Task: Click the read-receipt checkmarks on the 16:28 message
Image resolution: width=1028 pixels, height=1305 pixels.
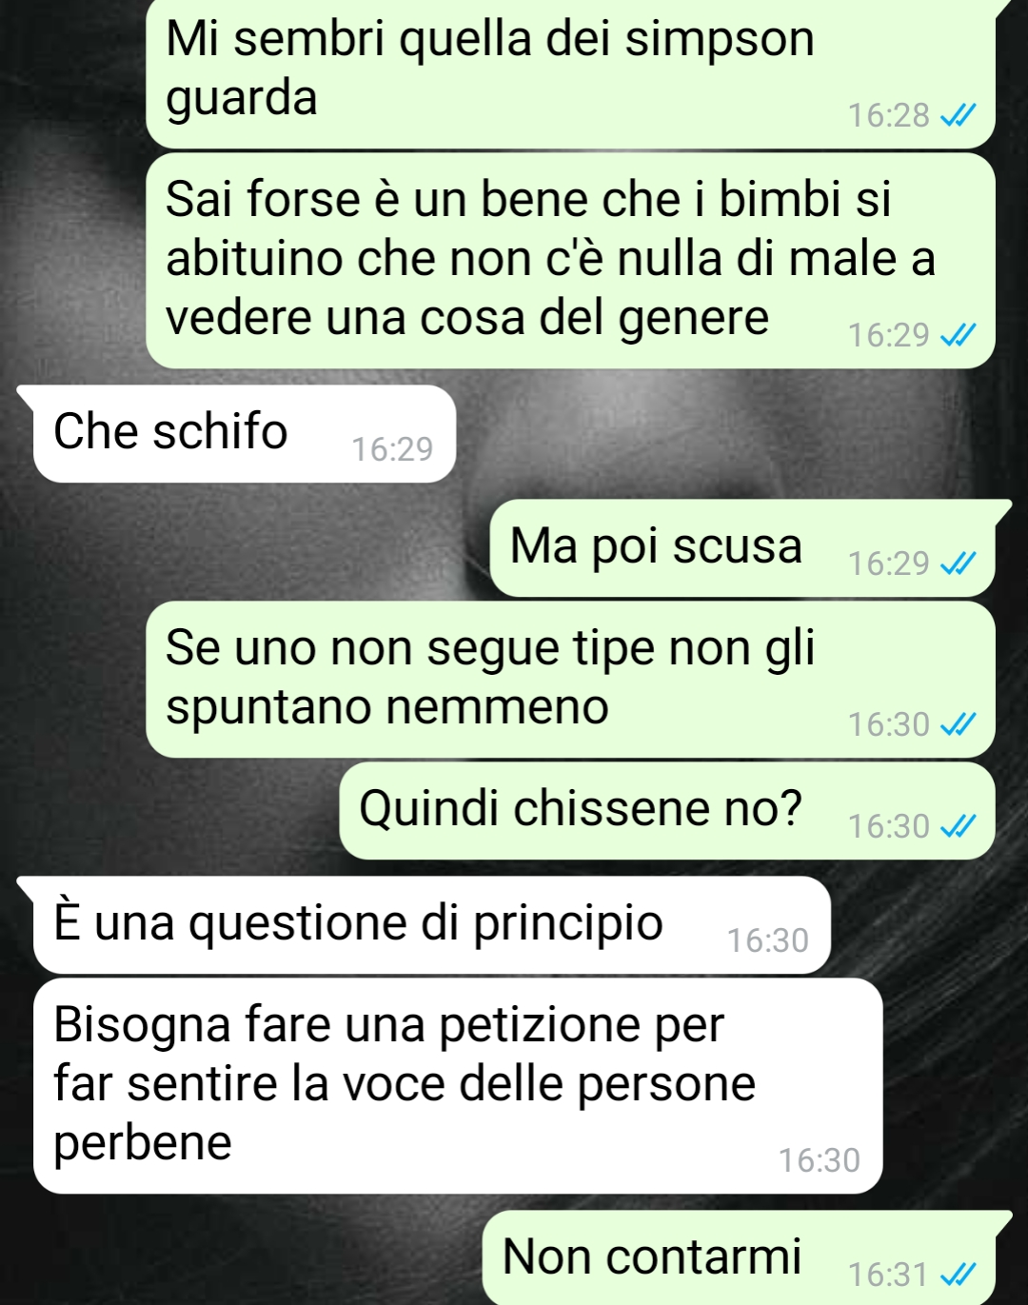Action: [x=958, y=115]
